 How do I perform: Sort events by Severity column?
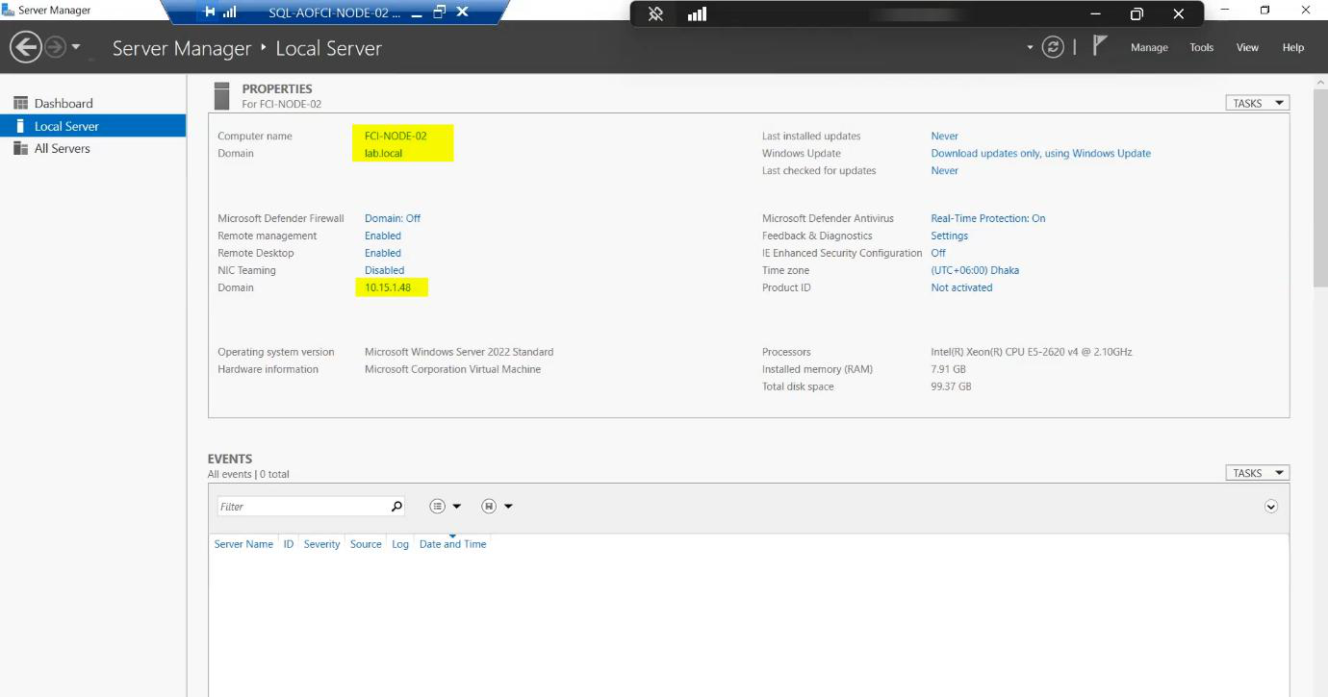pyautogui.click(x=321, y=544)
